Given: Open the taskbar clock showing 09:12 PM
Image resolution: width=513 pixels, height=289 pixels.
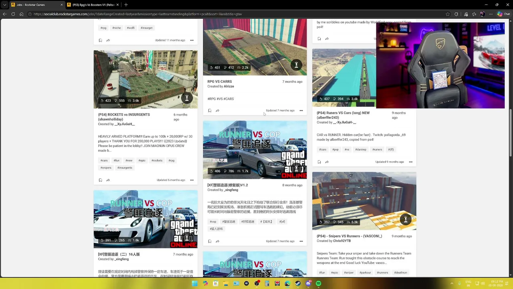Looking at the screenshot, I should 495,283.
